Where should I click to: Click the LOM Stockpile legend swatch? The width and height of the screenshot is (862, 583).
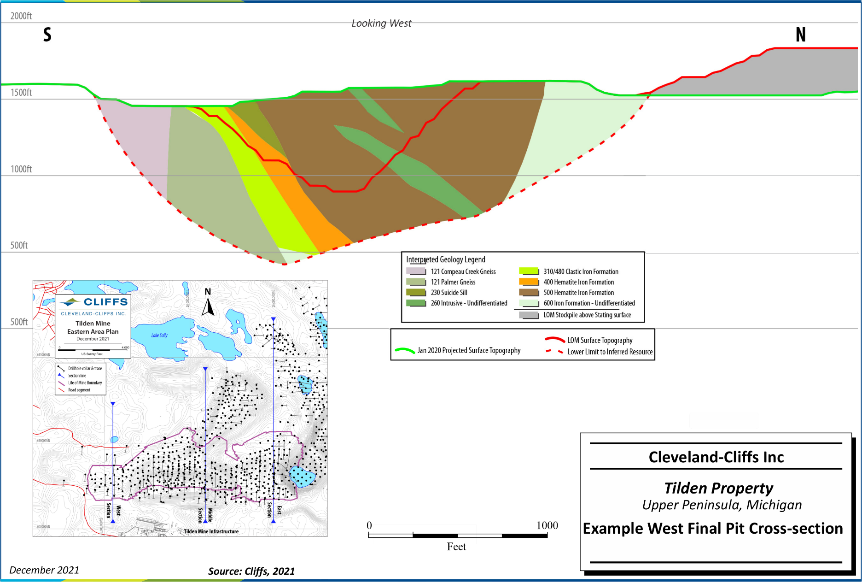529,315
